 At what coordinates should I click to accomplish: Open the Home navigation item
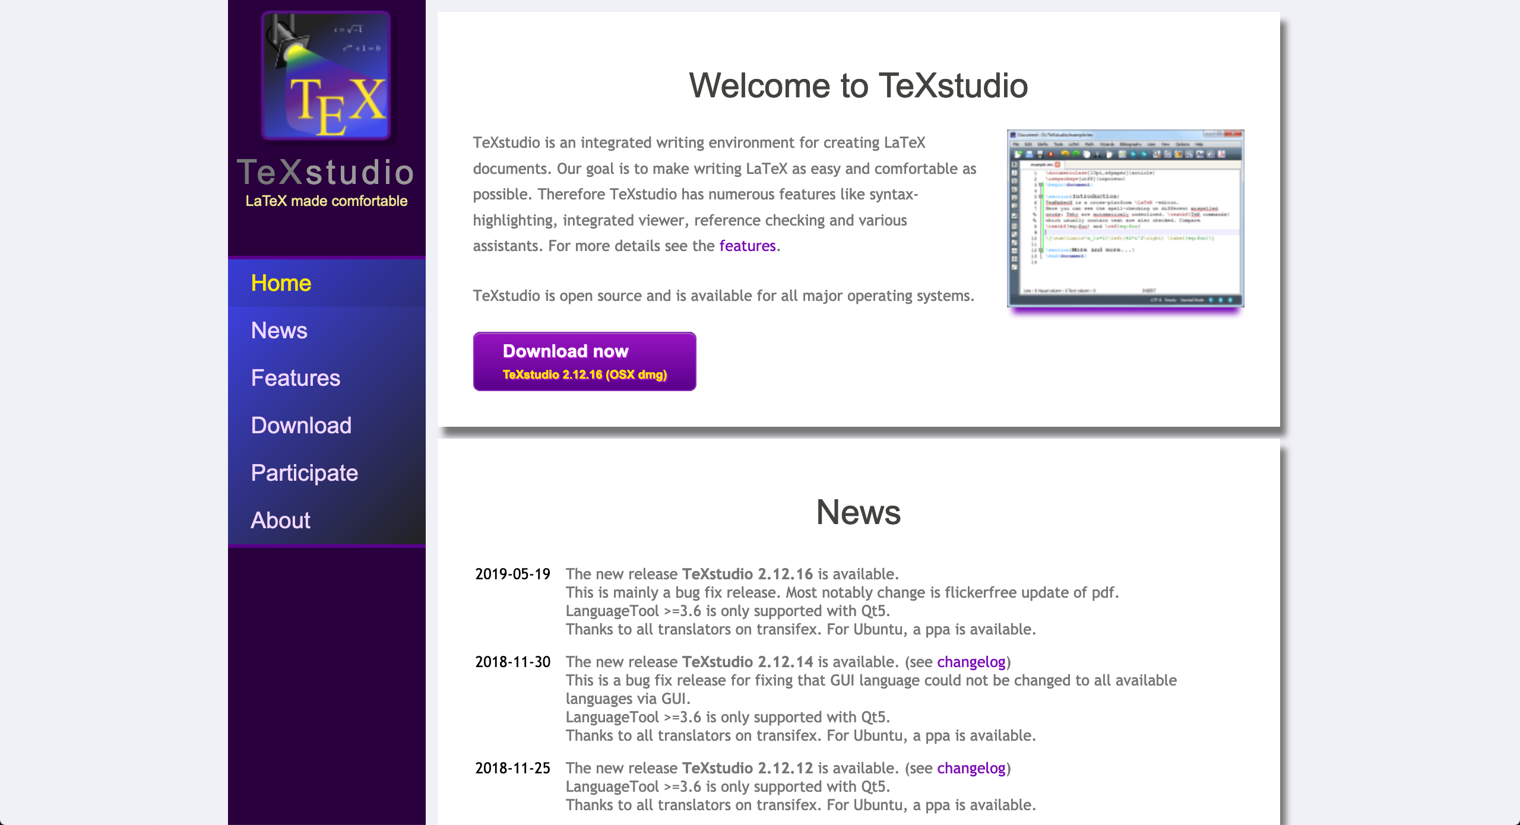pyautogui.click(x=281, y=283)
